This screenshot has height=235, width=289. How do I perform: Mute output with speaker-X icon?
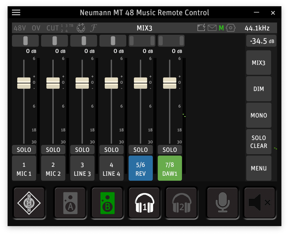(260, 203)
